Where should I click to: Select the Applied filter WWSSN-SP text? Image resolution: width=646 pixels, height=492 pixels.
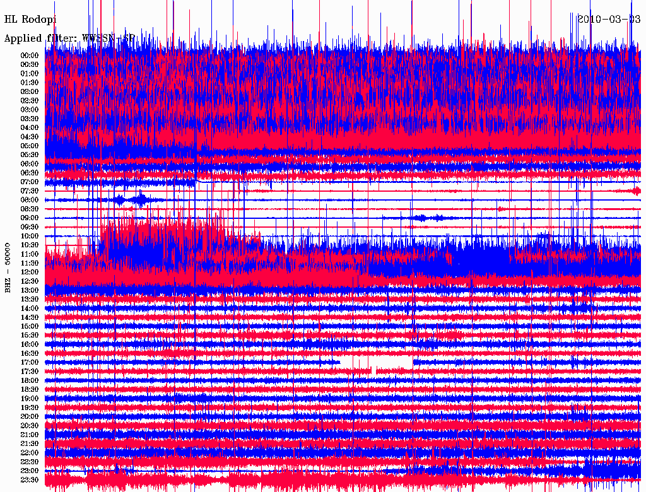(69, 38)
